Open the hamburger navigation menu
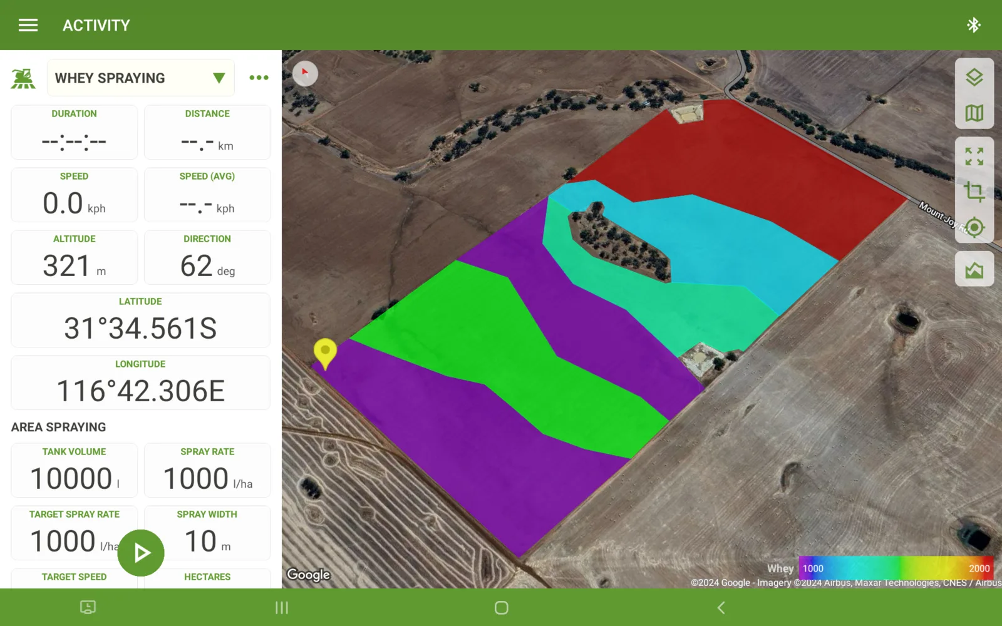 [28, 25]
